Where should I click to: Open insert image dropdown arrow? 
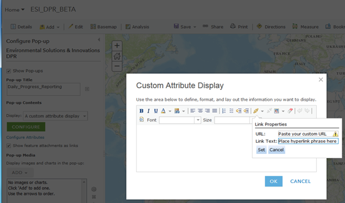pos(283,111)
